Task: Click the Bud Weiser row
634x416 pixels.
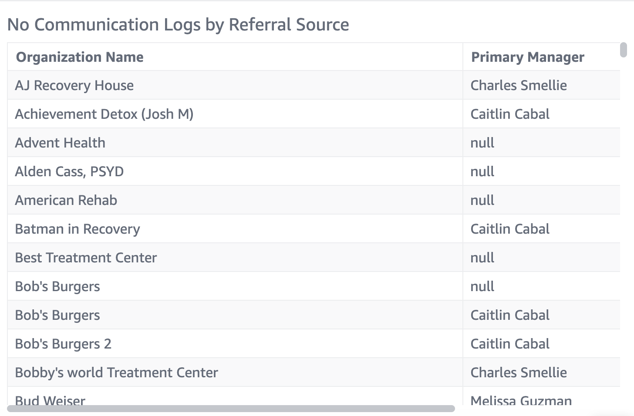Action: (x=50, y=399)
